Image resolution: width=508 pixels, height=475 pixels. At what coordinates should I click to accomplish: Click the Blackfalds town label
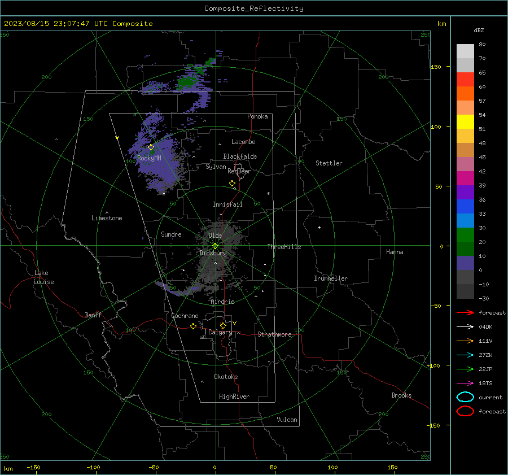[240, 156]
